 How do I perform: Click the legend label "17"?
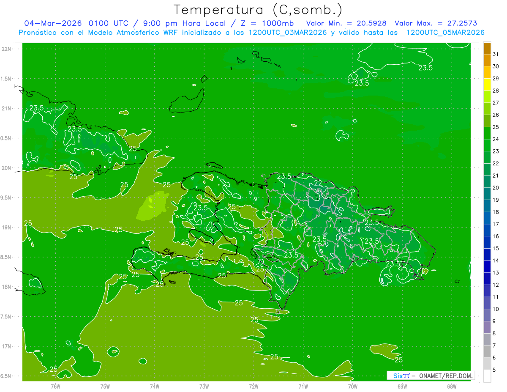tap(496, 224)
